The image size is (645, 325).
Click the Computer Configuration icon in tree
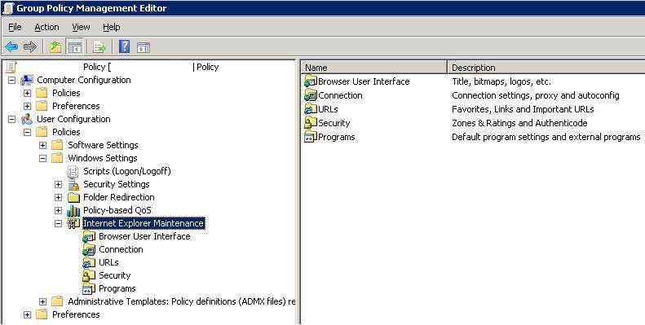click(27, 80)
